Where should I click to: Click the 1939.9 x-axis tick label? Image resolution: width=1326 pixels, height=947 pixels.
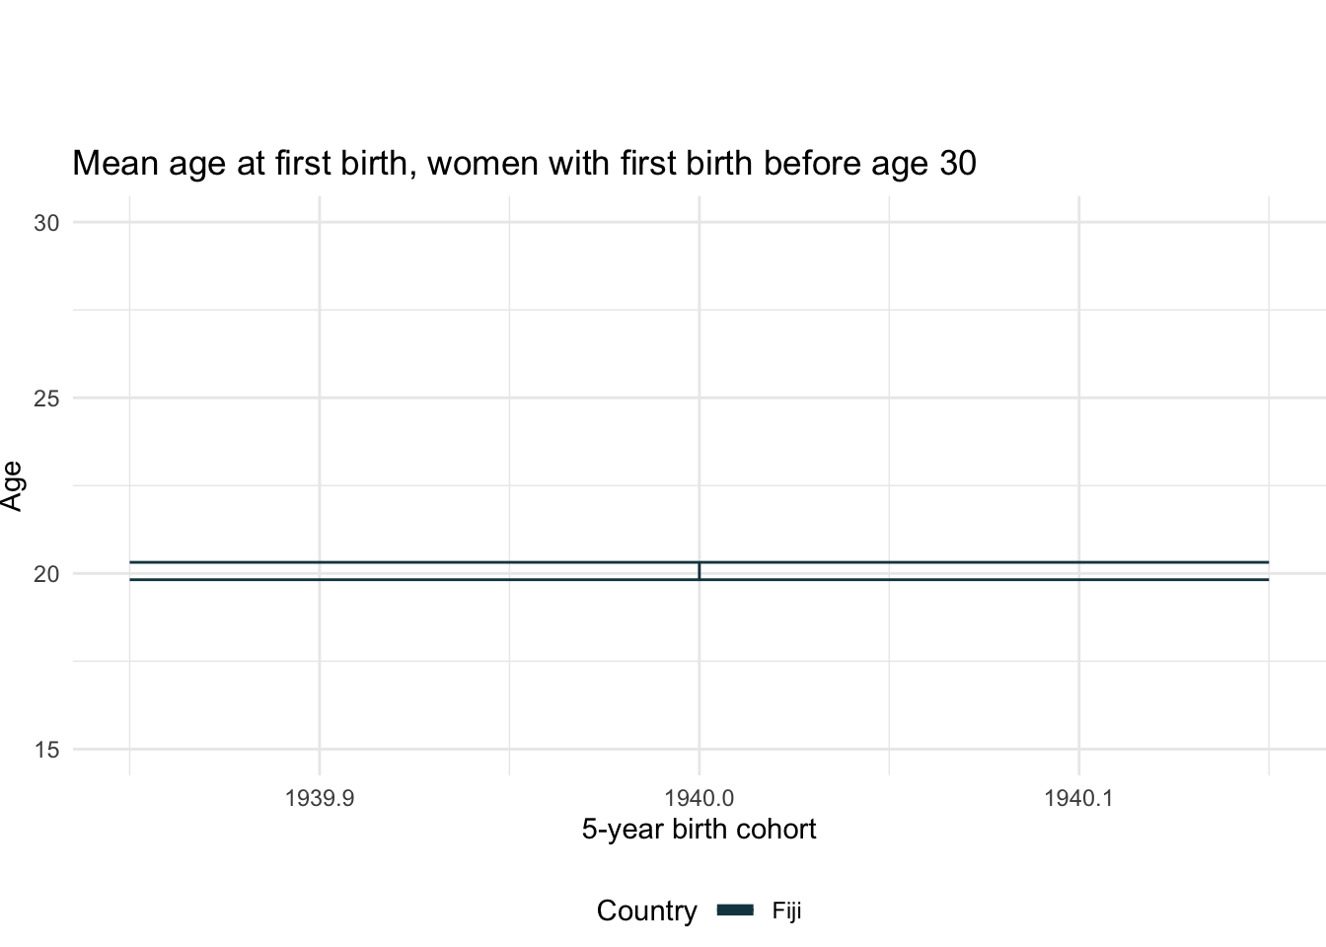pyautogui.click(x=319, y=797)
